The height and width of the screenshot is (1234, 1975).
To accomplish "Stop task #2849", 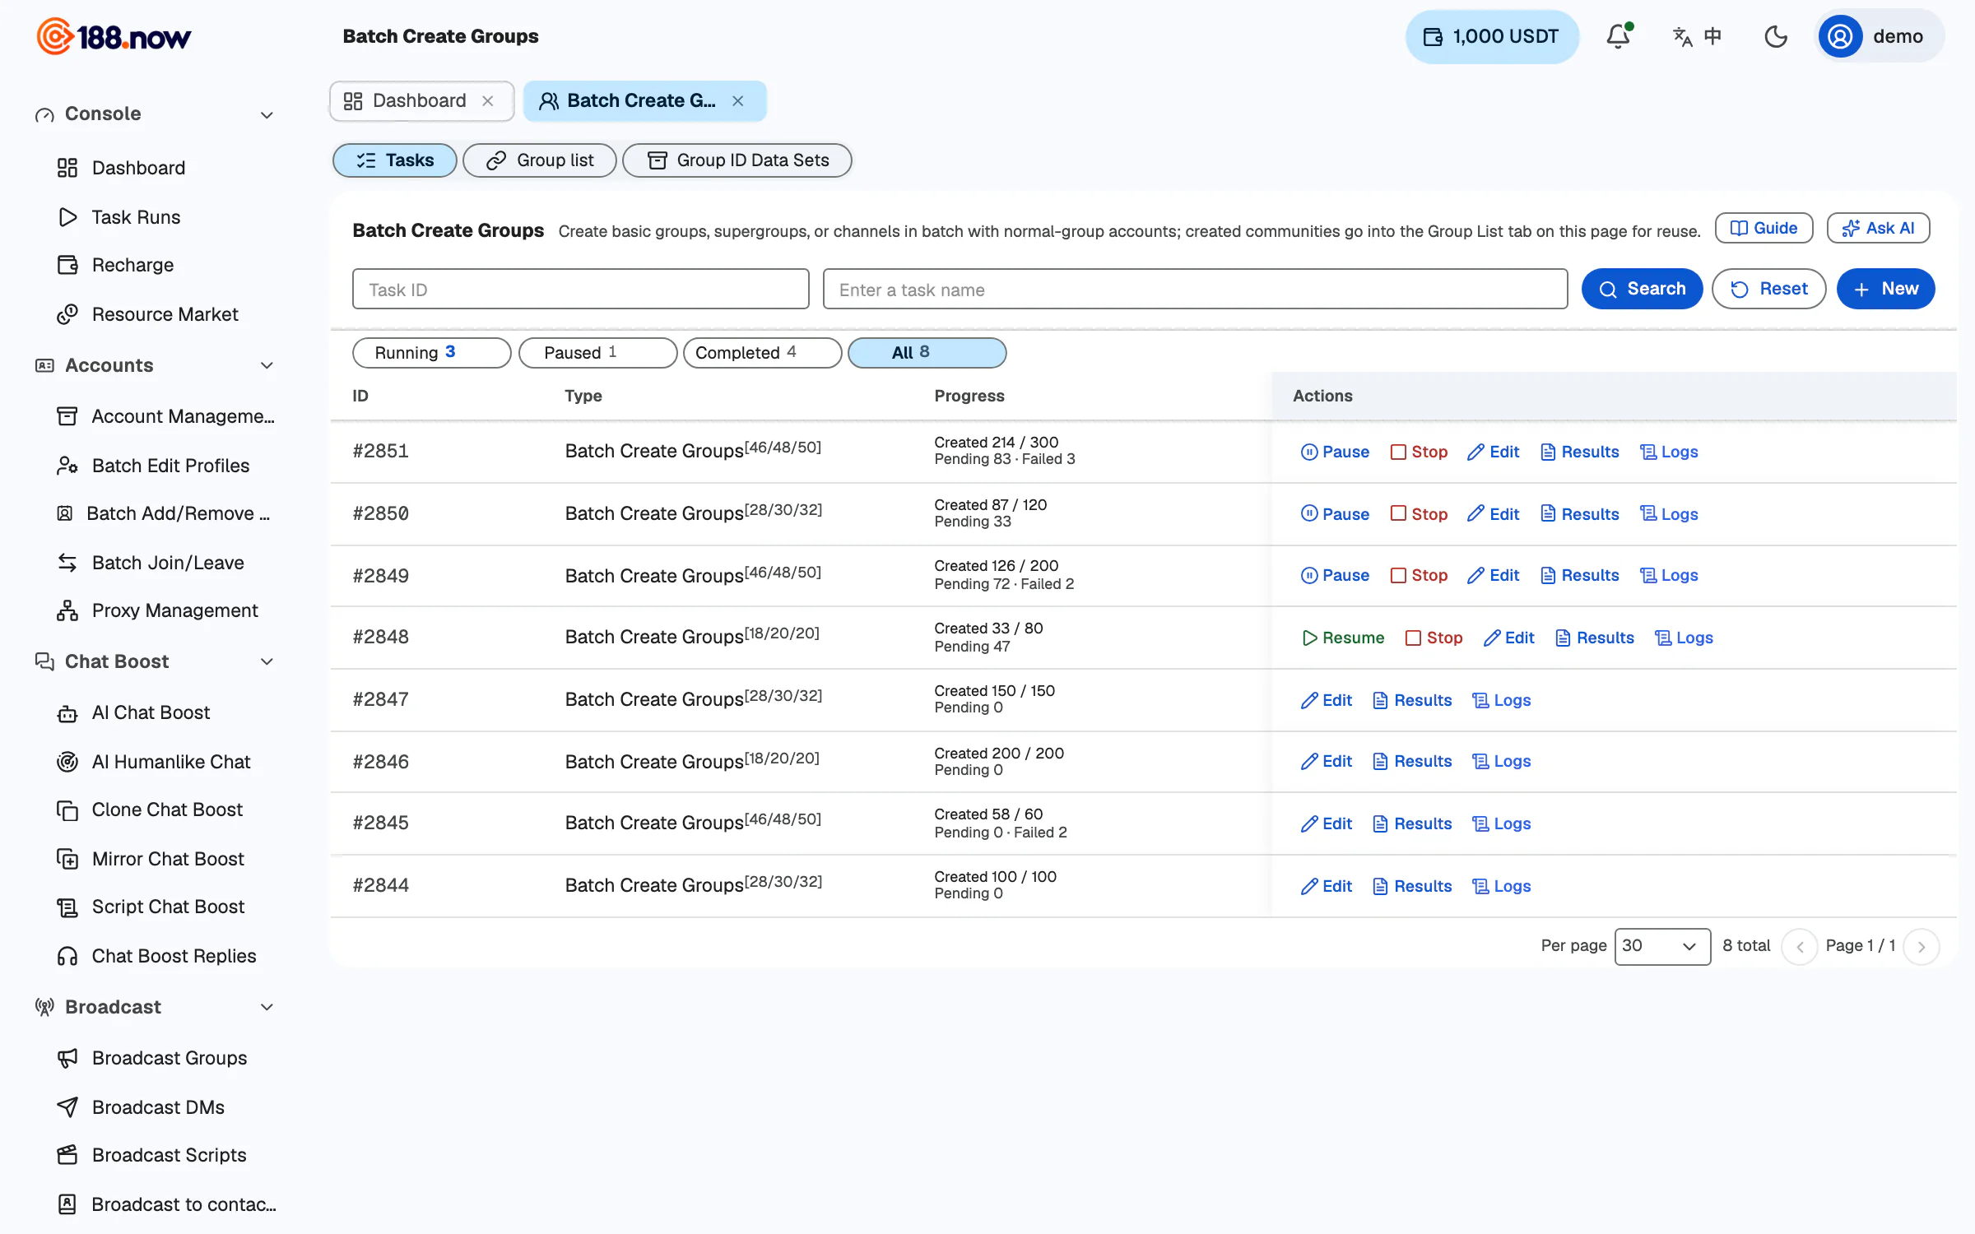I will pos(1419,575).
